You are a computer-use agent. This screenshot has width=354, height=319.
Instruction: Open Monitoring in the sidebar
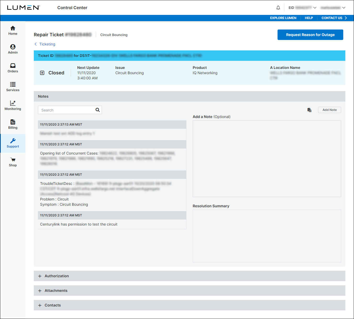[13, 106]
